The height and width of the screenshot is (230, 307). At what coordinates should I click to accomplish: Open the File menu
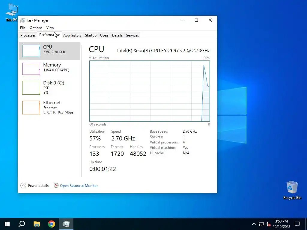coord(23,28)
